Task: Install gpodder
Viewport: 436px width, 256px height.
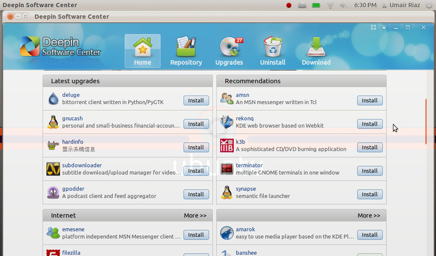Action: tap(196, 194)
